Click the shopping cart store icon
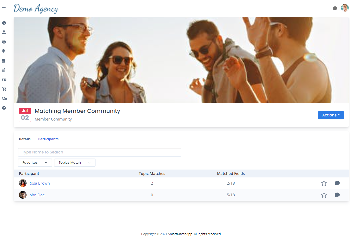 4,89
